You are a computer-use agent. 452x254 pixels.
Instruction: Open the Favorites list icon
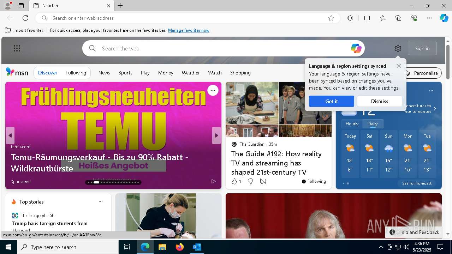383,18
